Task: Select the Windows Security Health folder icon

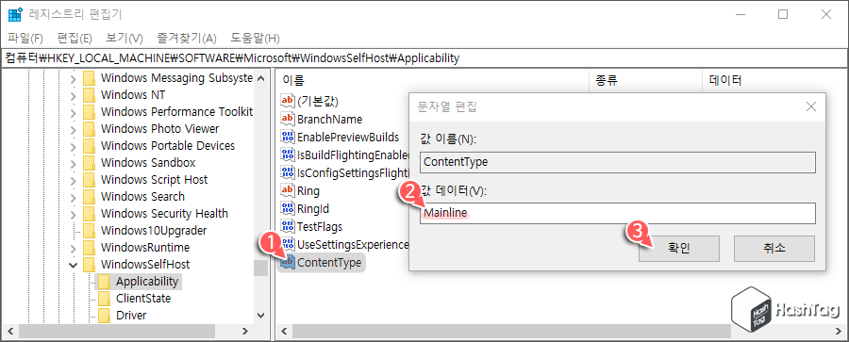Action: click(90, 214)
